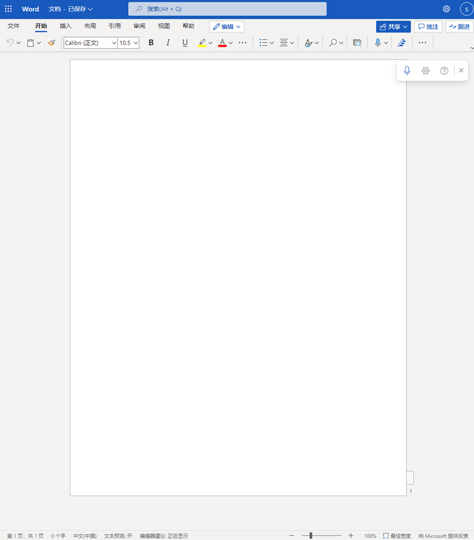Click the 共享 share button
Image resolution: width=474 pixels, height=540 pixels.
(393, 27)
